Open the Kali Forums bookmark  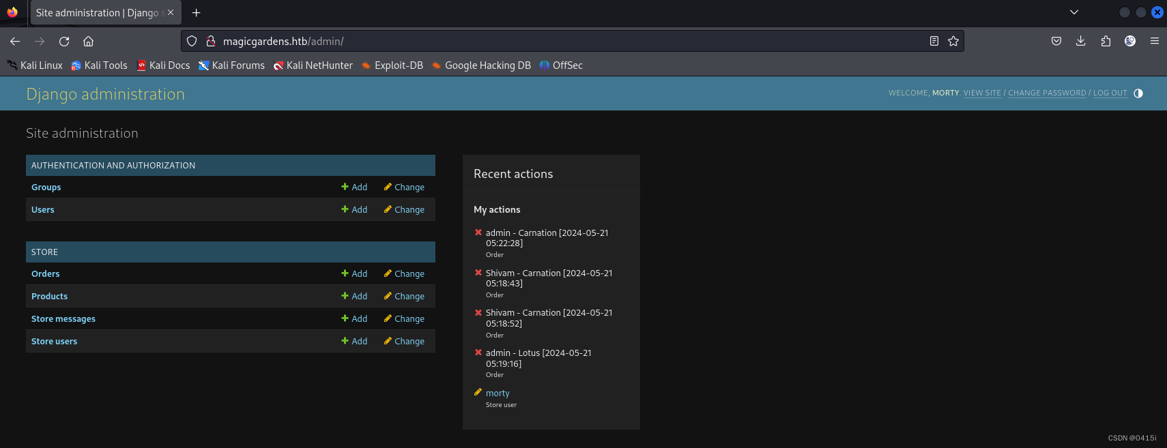pos(231,65)
